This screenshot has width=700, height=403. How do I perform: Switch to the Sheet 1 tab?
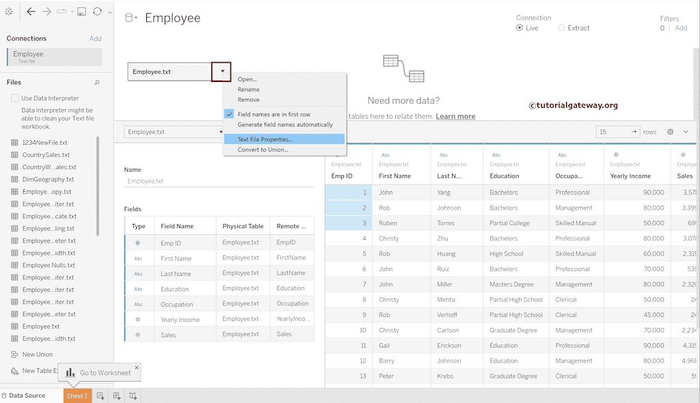[77, 395]
